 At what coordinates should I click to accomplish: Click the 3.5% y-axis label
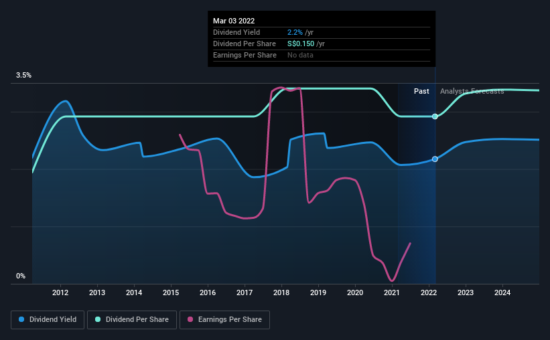pyautogui.click(x=23, y=76)
